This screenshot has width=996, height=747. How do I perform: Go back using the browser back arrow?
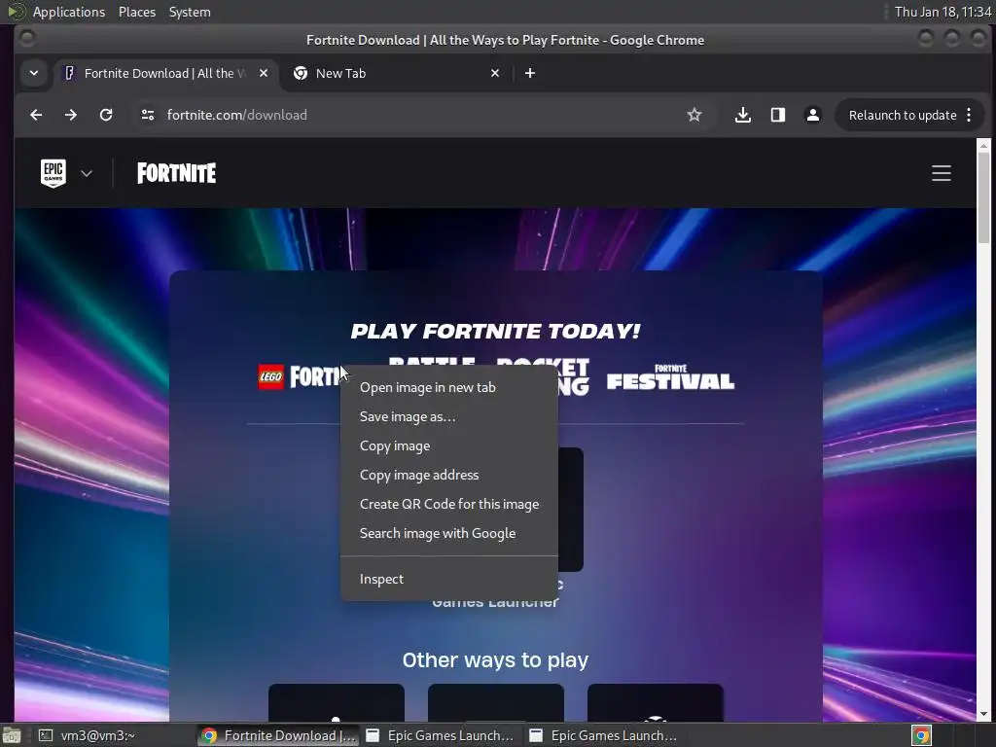[36, 115]
